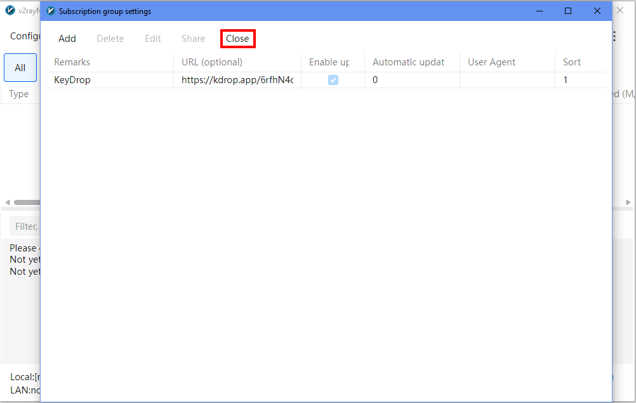Click the Add subscription button
Image resolution: width=636 pixels, height=403 pixels.
[67, 39]
